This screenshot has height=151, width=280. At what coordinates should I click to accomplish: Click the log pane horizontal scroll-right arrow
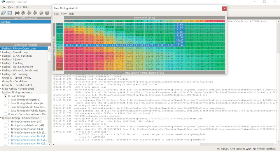(x=275, y=144)
